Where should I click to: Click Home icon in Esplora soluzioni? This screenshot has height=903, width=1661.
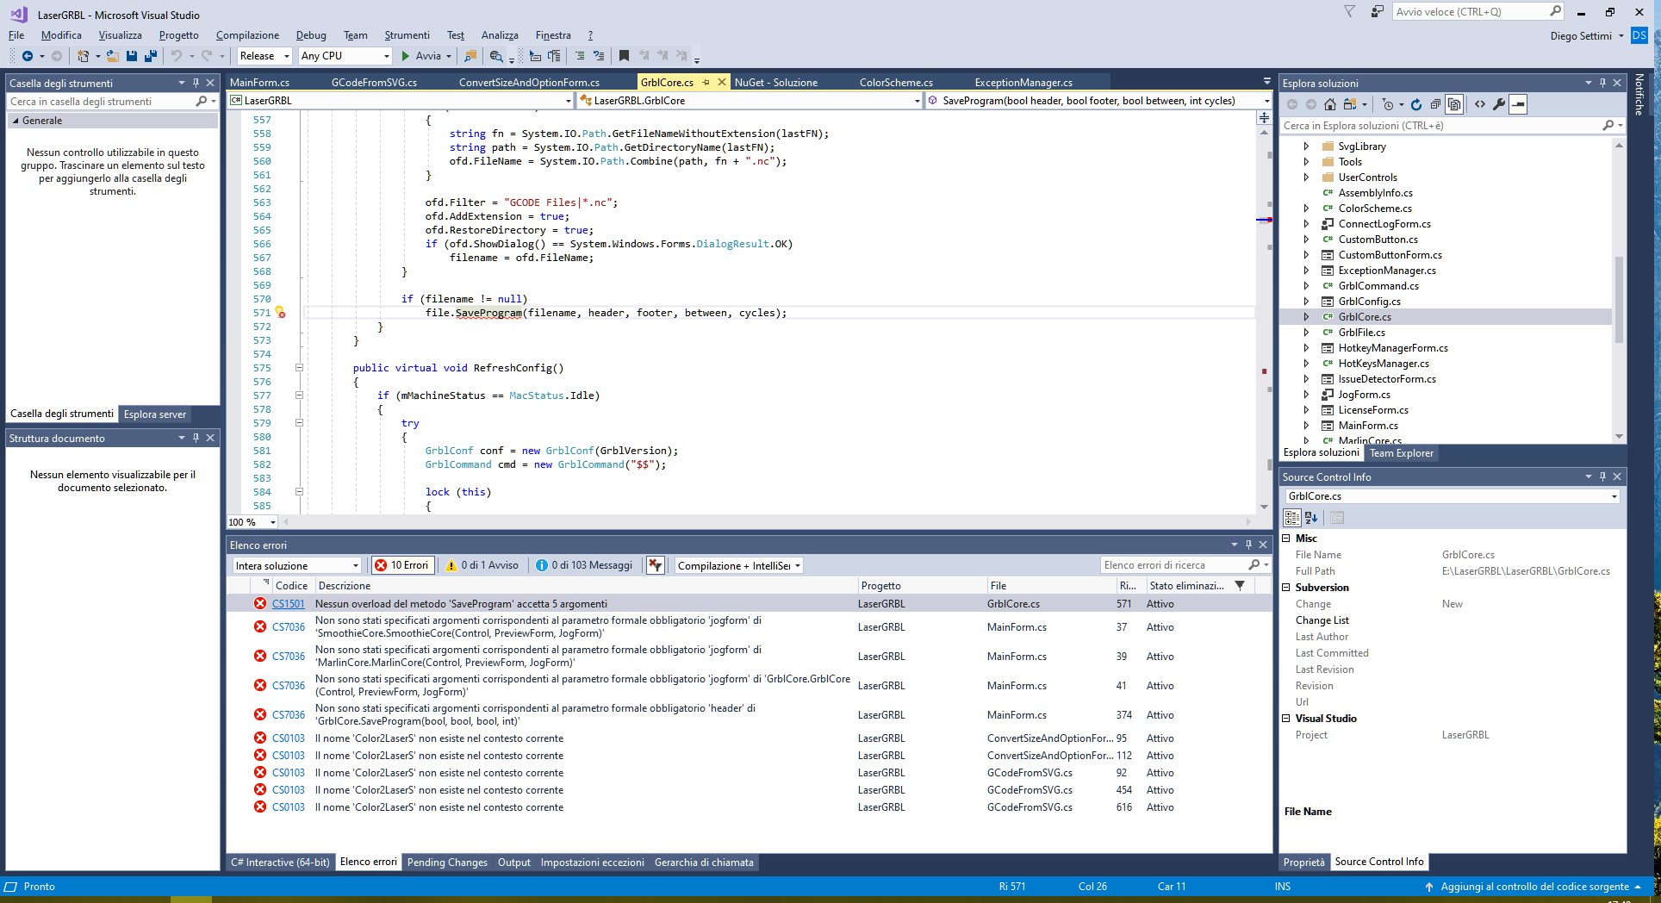coord(1330,104)
